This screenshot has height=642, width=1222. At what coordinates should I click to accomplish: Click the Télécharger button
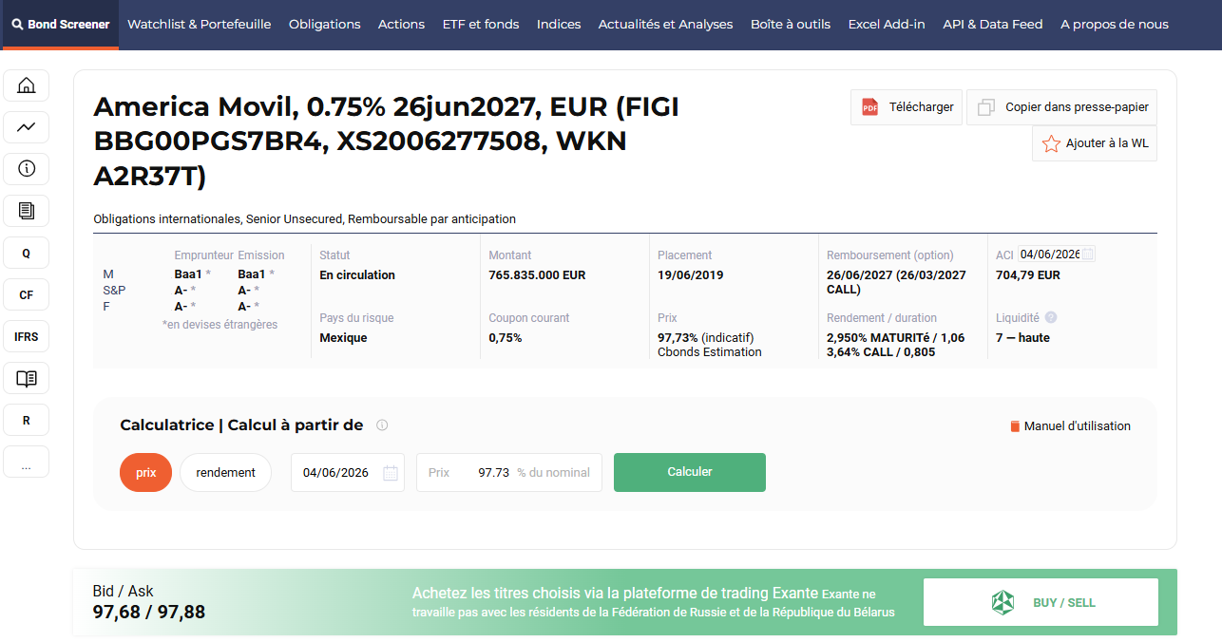click(x=907, y=107)
